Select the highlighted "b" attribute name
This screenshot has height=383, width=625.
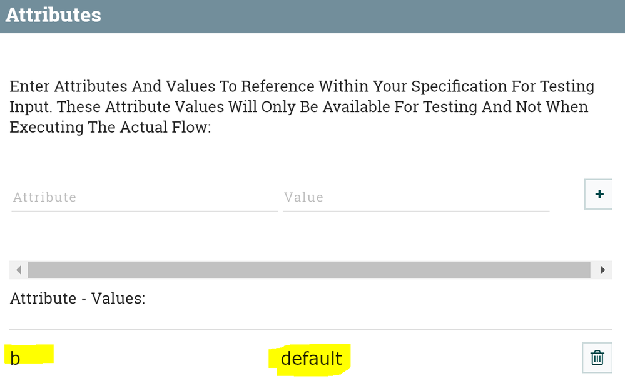[x=16, y=359]
